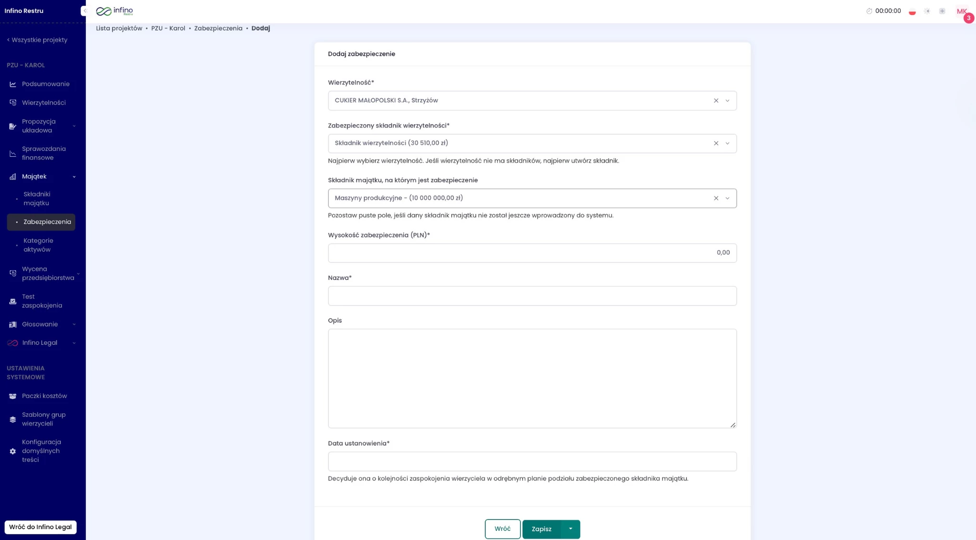Open Paczki kosztów settings icon

(13, 396)
